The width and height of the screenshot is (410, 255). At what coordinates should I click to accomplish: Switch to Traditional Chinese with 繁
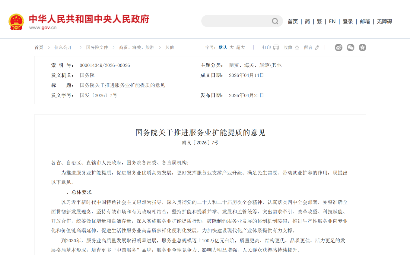(319, 21)
